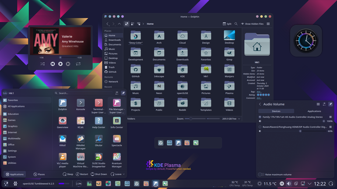
Task: Open Spectacle screenshot tool
Action: click(x=117, y=141)
